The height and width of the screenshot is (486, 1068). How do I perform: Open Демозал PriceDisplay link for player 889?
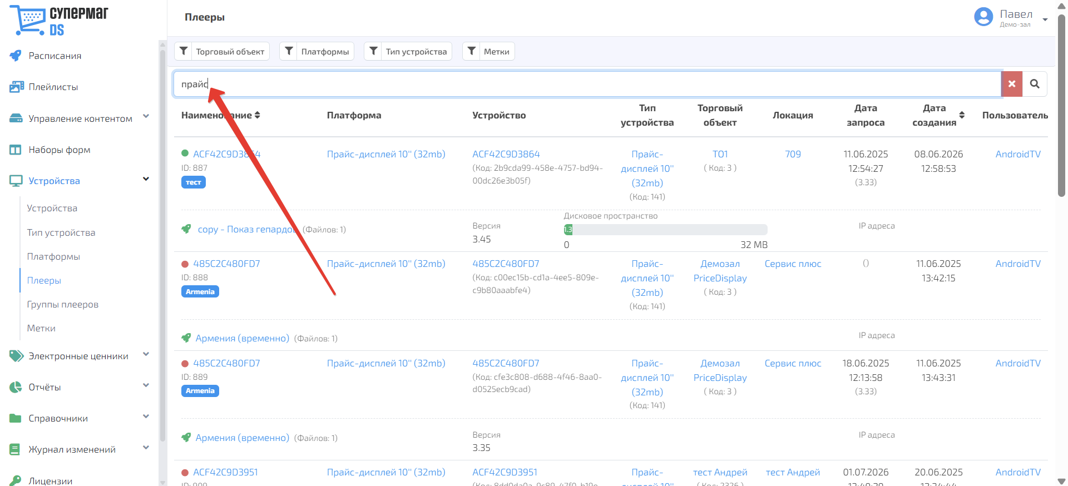[x=720, y=370]
